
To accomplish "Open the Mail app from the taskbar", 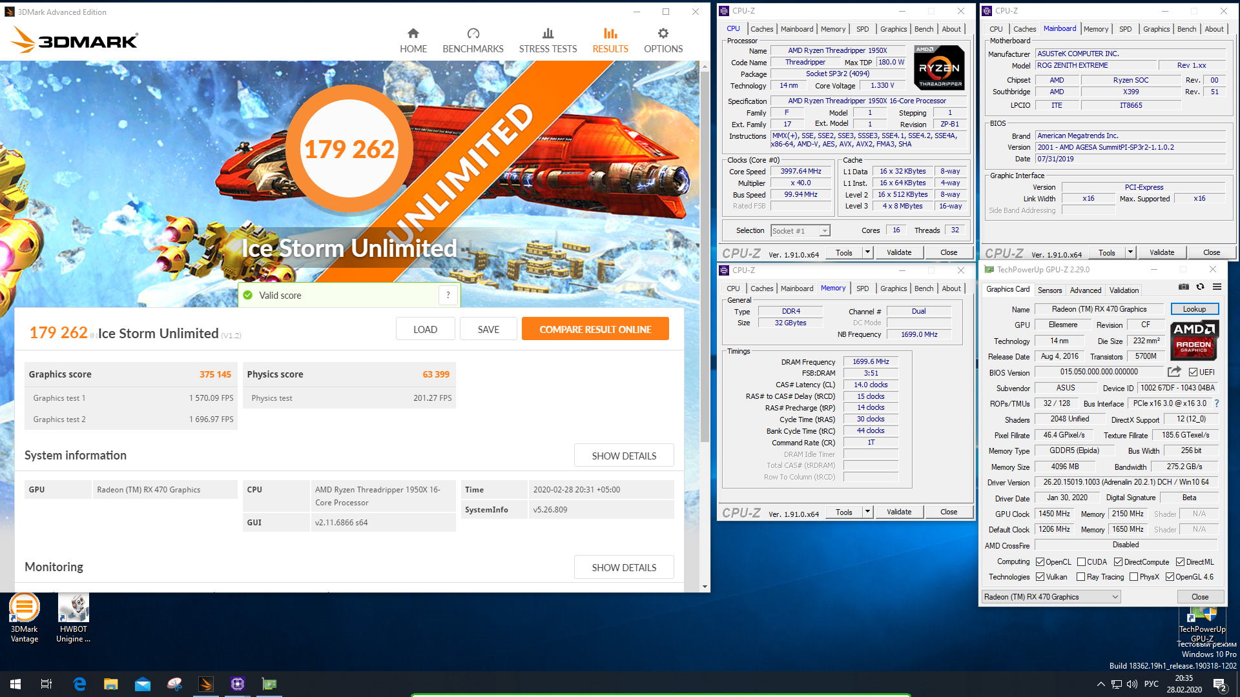I will pyautogui.click(x=143, y=684).
